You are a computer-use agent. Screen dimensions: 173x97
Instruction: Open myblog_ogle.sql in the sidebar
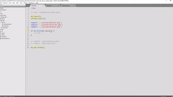pyautogui.click(x=5, y=39)
